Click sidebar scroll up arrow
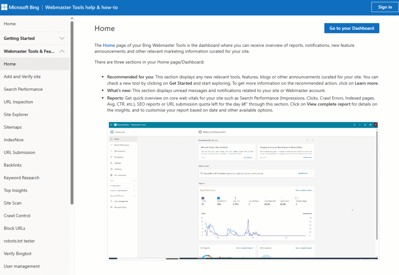399x275 pixels. pyautogui.click(x=72, y=18)
